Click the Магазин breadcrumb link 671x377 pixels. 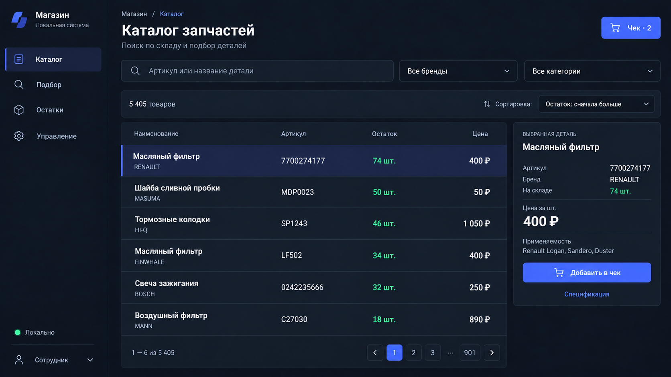click(x=134, y=14)
